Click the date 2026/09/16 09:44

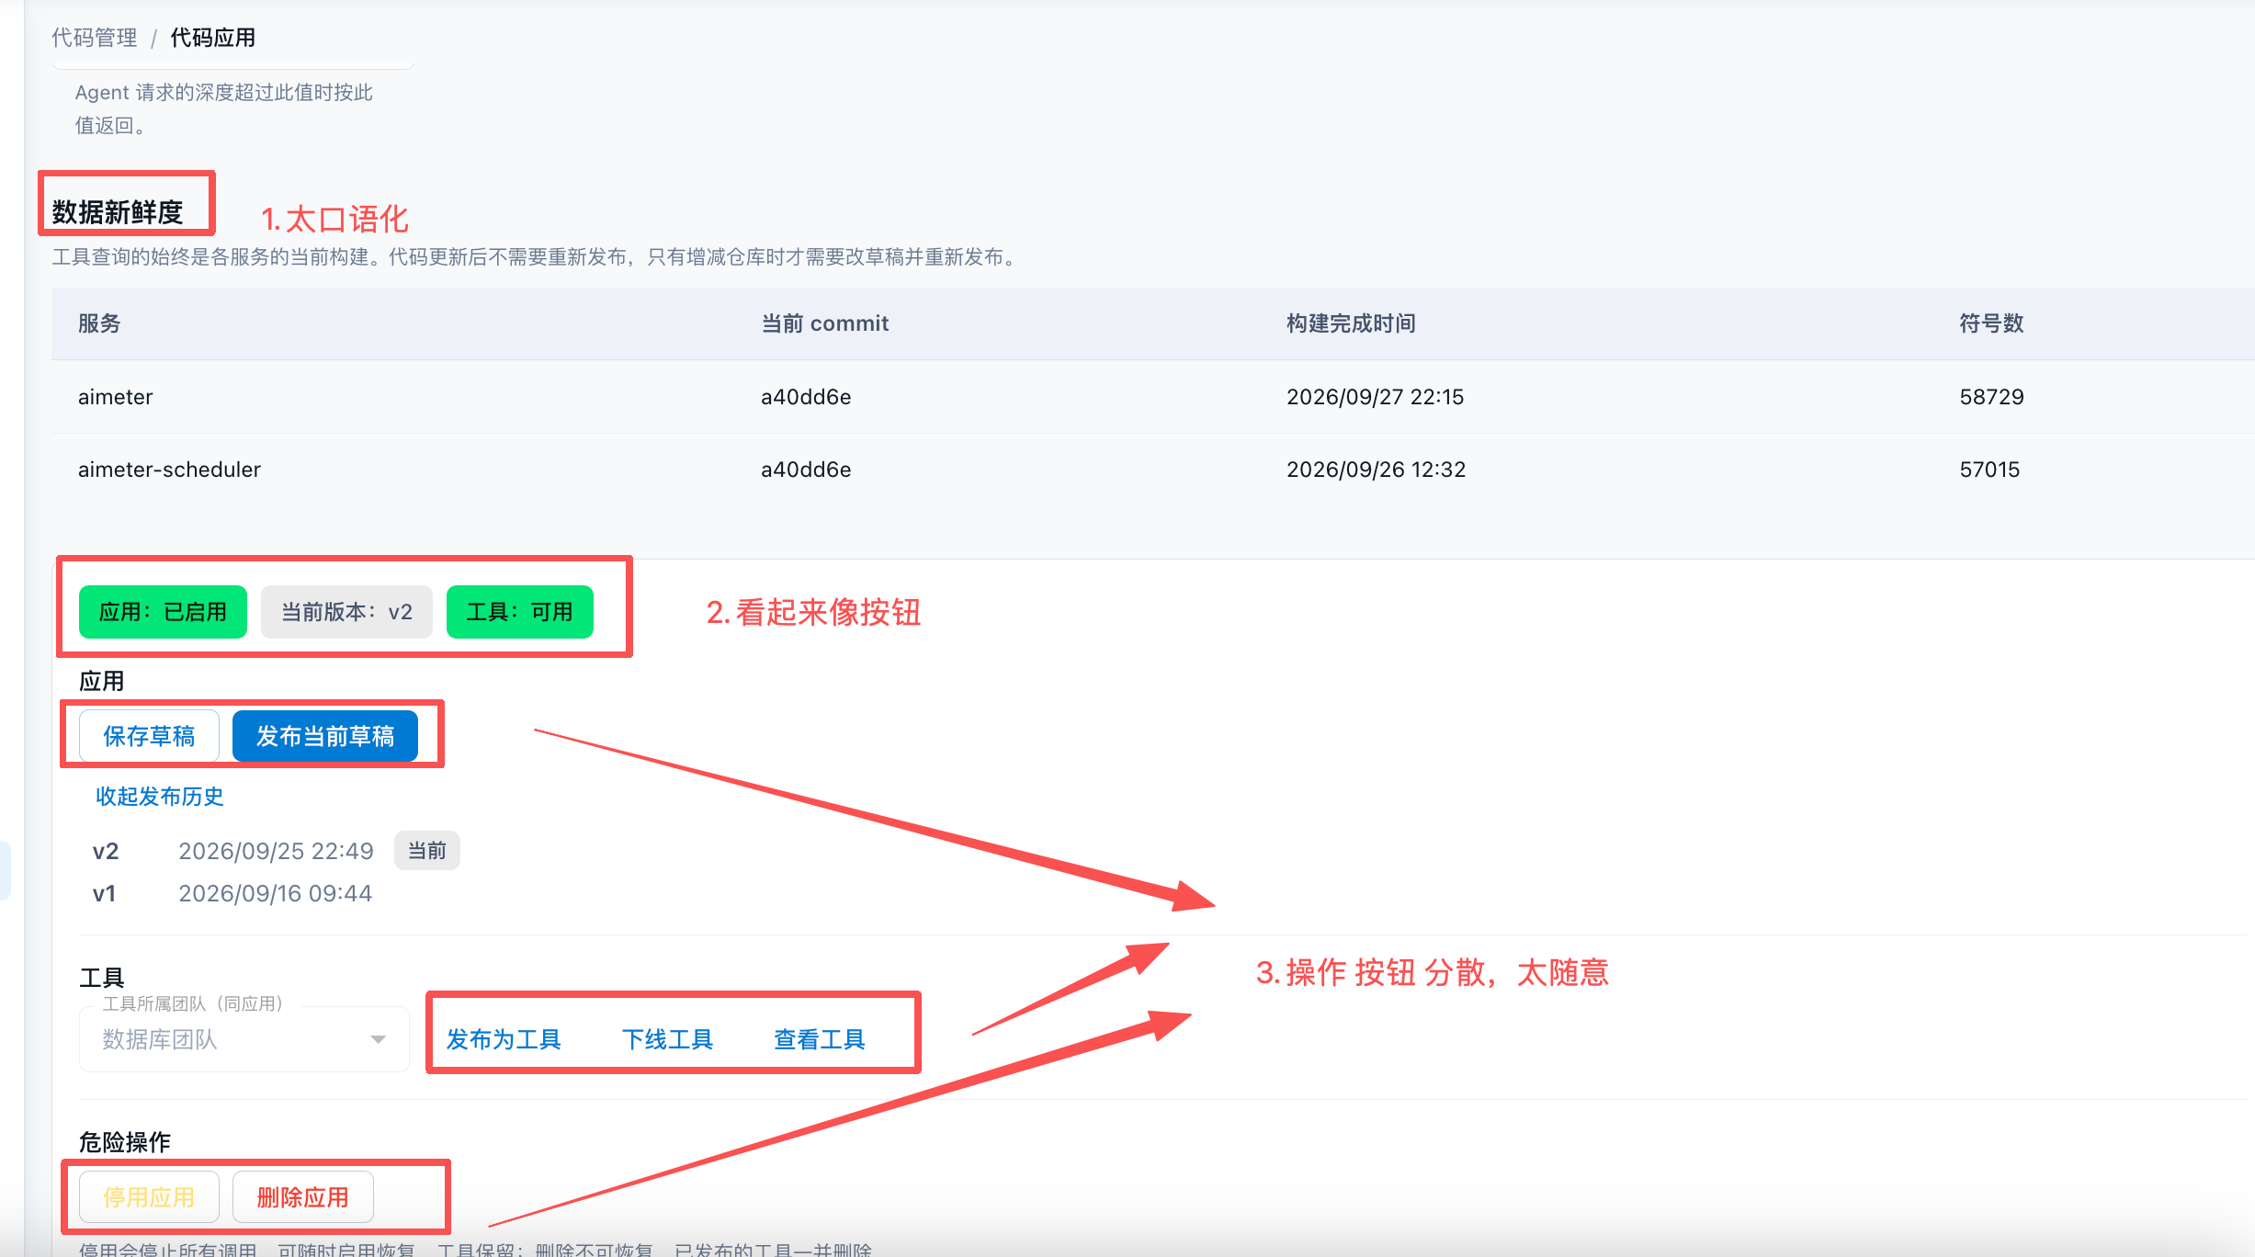(x=276, y=893)
